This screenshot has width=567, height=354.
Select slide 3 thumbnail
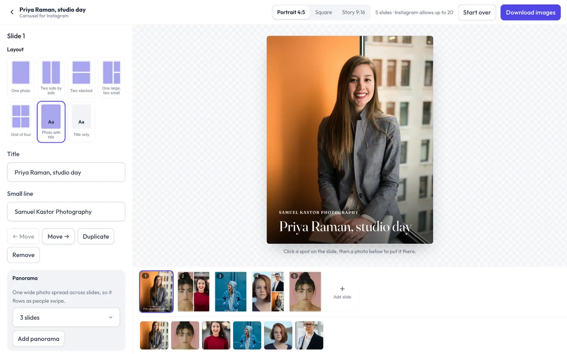231,291
